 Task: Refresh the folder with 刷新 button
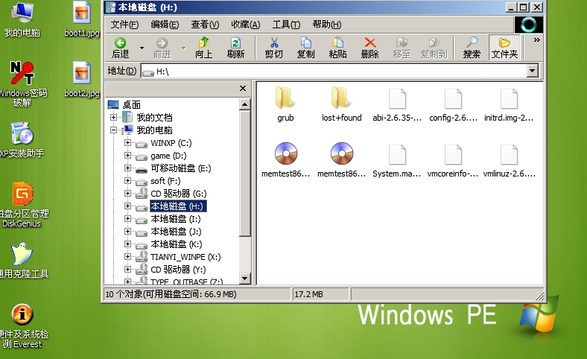235,48
